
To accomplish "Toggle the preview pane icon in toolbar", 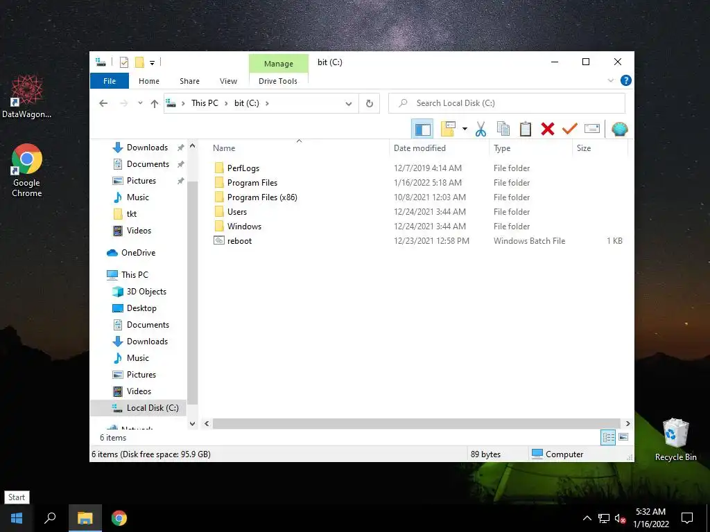I will tap(422, 129).
